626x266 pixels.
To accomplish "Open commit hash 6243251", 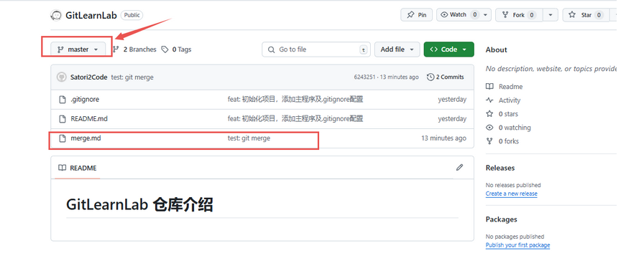I will tap(364, 77).
